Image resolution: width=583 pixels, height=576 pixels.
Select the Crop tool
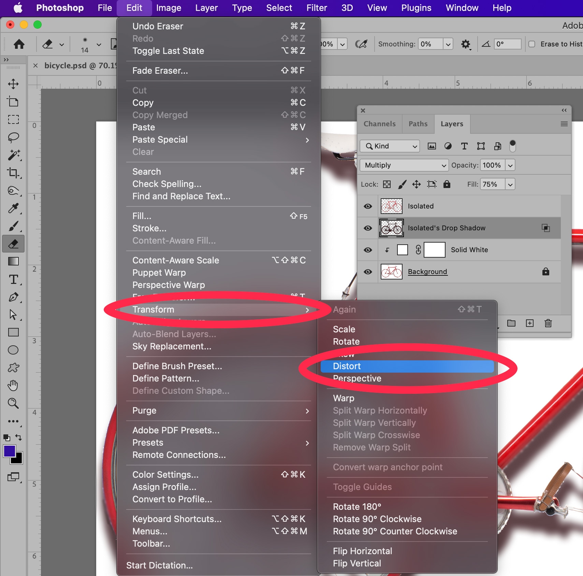coord(13,173)
